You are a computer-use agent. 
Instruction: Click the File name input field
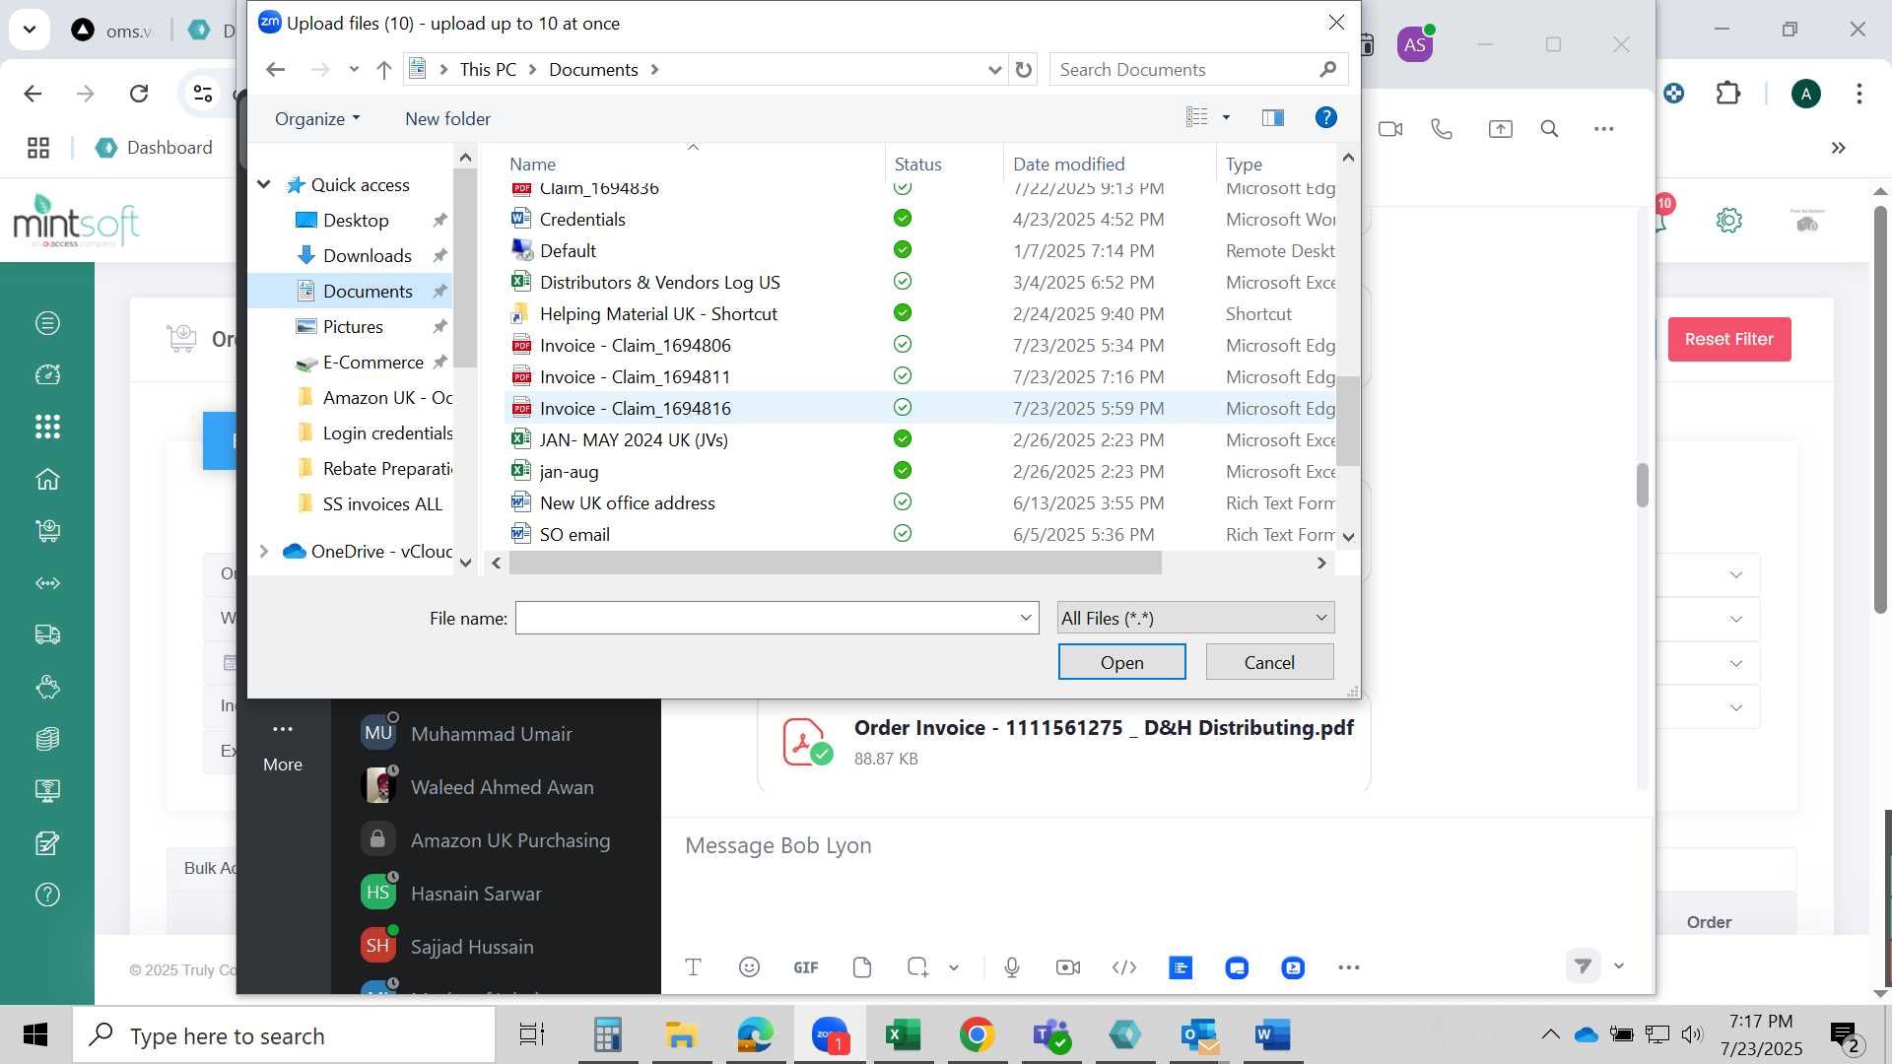(x=766, y=618)
